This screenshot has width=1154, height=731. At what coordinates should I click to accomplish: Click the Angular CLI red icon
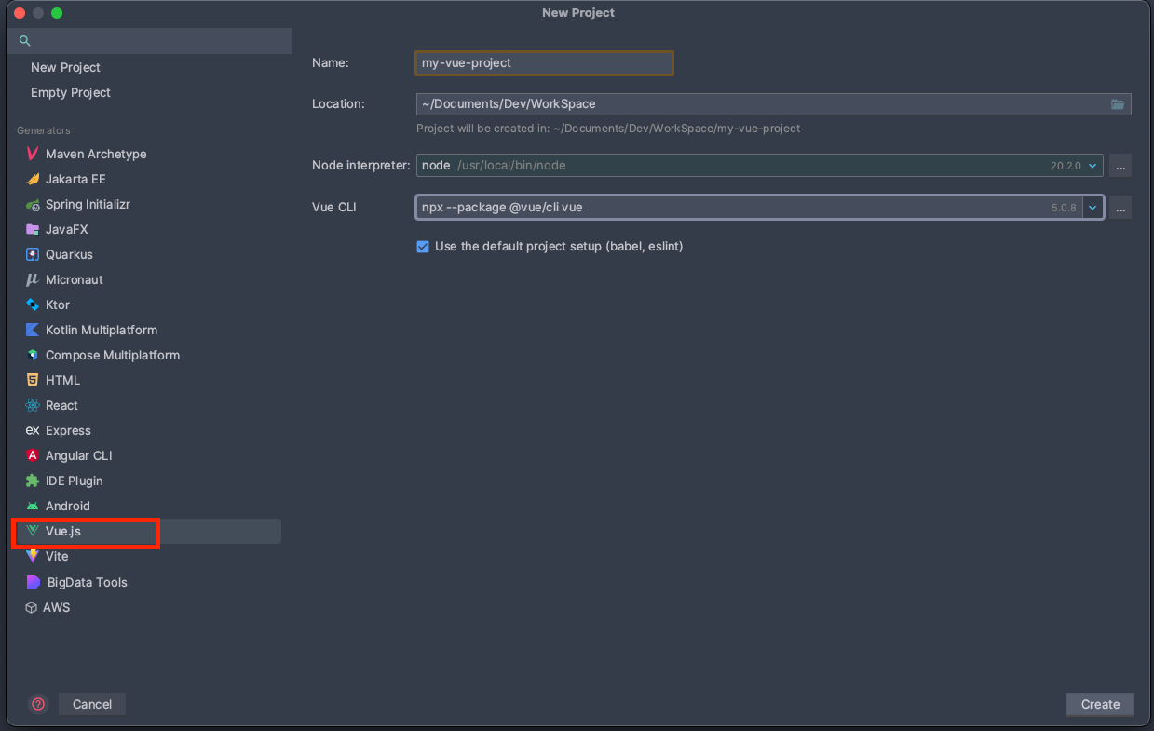pyautogui.click(x=33, y=455)
